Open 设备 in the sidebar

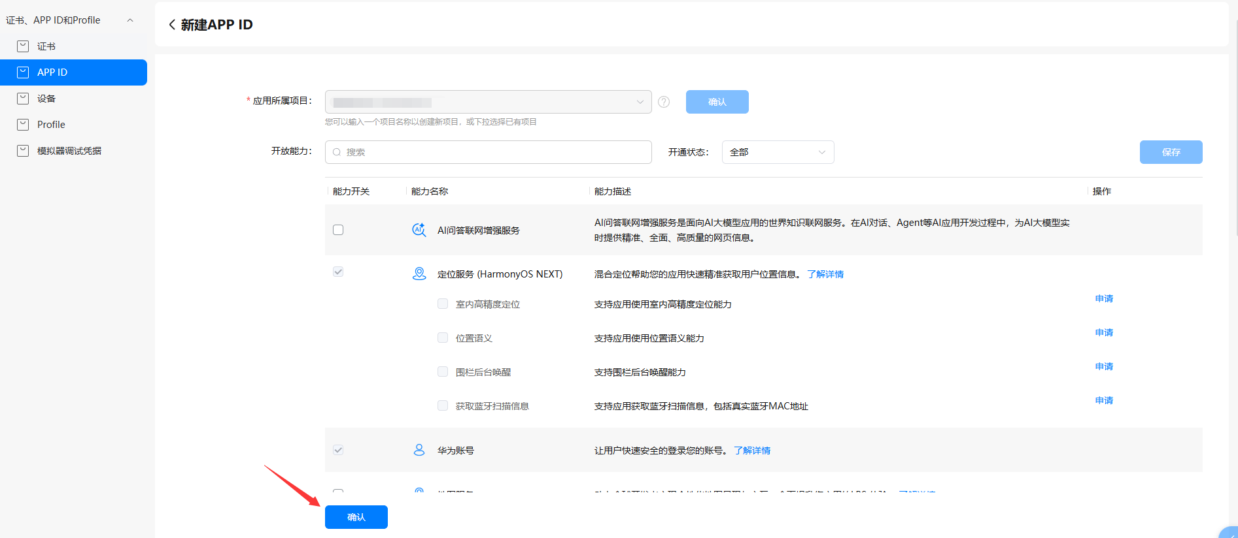click(73, 99)
